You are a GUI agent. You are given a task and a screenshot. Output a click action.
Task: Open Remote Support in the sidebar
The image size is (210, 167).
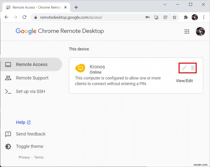tap(32, 78)
